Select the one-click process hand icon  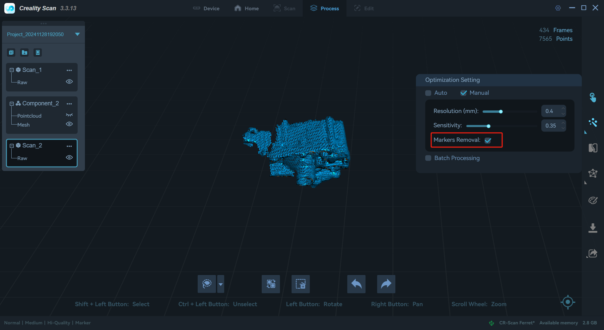pos(593,98)
